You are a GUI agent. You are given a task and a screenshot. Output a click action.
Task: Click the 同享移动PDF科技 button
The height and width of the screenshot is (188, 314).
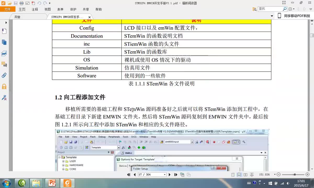pyautogui.click(x=294, y=16)
